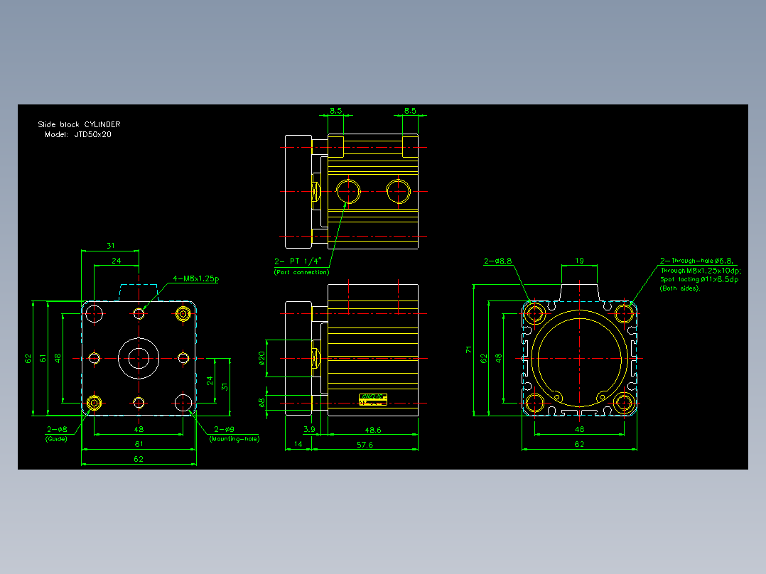Click the 'Spot facing ø11x8.5dp' note line
This screenshot has width=766, height=574.
[699, 279]
